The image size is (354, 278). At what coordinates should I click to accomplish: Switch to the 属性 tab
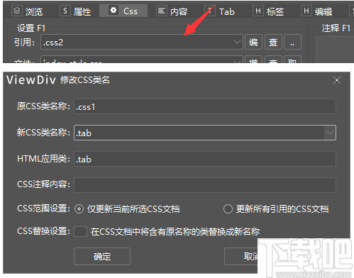[x=76, y=11]
